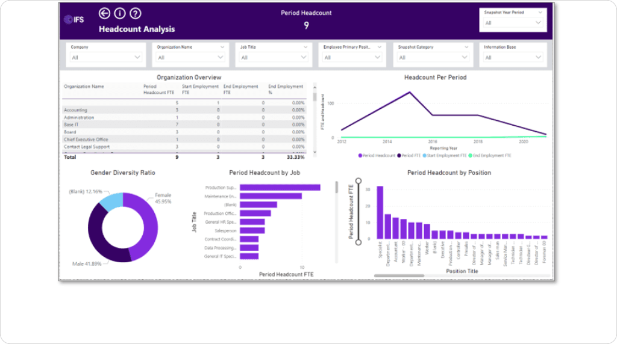Click the back arrow icon

pyautogui.click(x=105, y=13)
